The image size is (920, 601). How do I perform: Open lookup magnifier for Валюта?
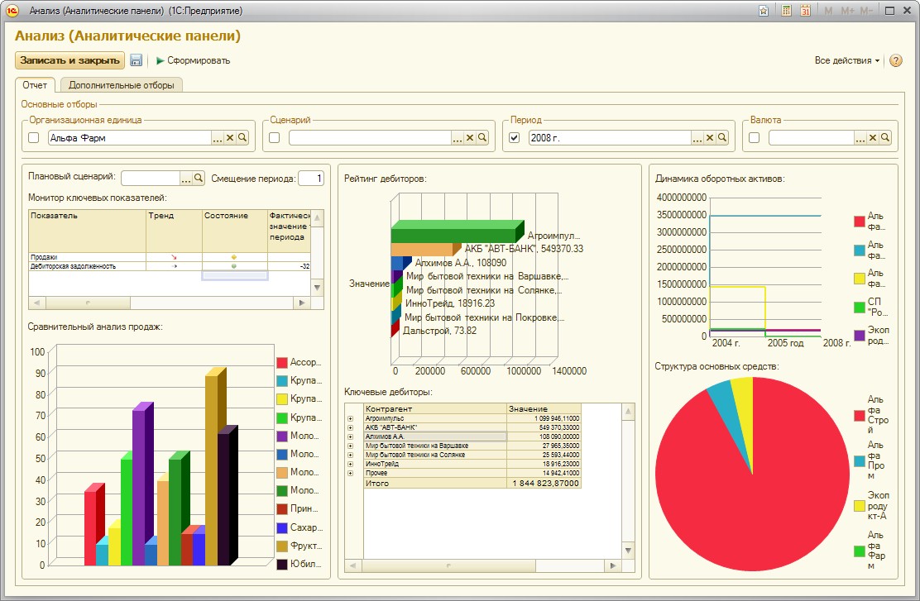tap(885, 138)
